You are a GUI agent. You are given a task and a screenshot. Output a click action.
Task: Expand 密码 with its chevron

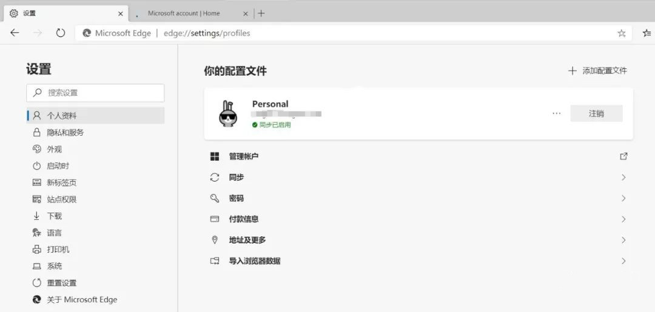623,198
